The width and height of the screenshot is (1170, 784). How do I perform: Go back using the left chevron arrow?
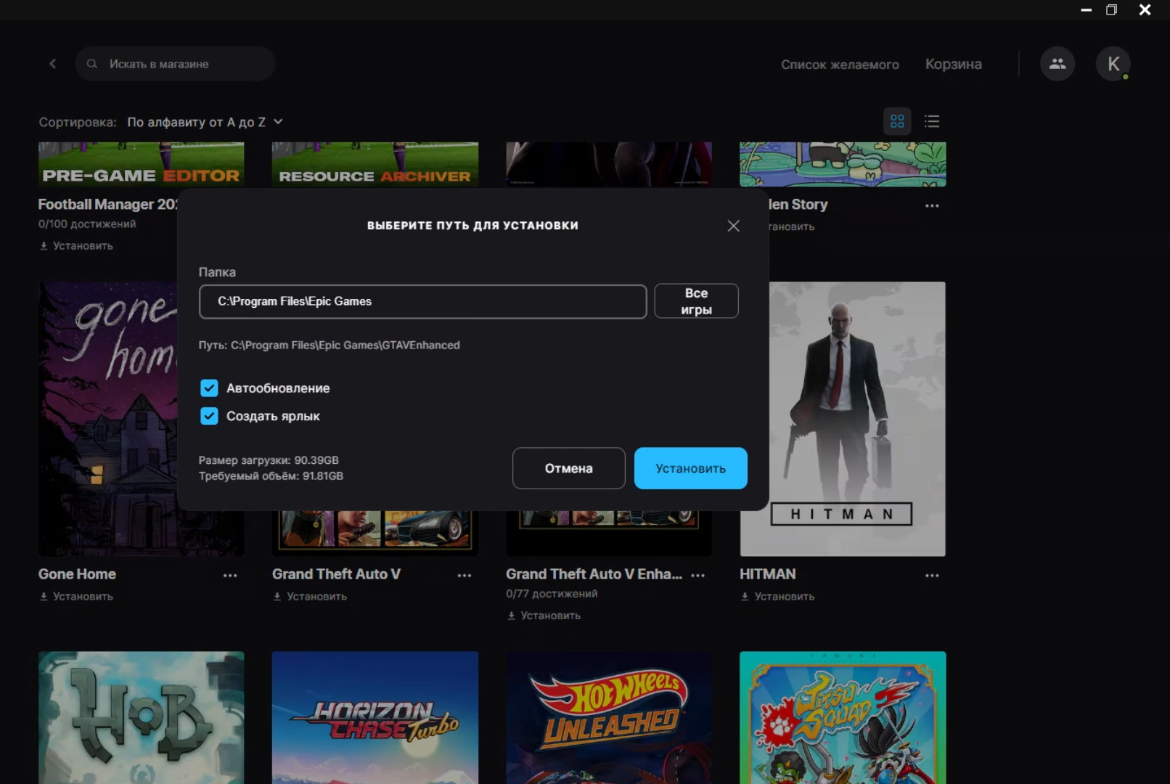point(52,64)
